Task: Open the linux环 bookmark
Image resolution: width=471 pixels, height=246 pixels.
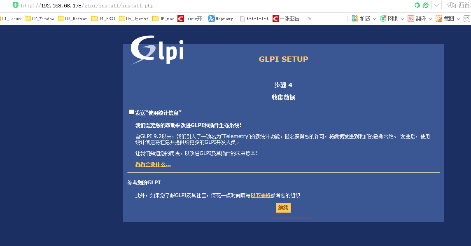Action: [190, 19]
